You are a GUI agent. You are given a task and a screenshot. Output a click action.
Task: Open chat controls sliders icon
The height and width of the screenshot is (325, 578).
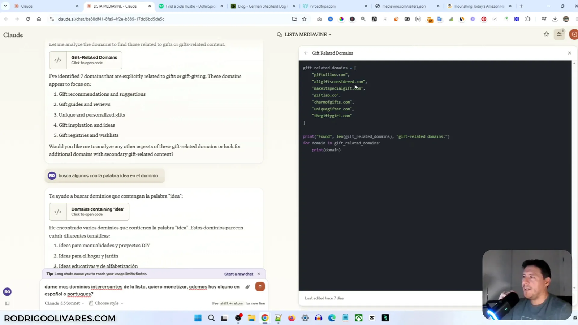(x=559, y=34)
